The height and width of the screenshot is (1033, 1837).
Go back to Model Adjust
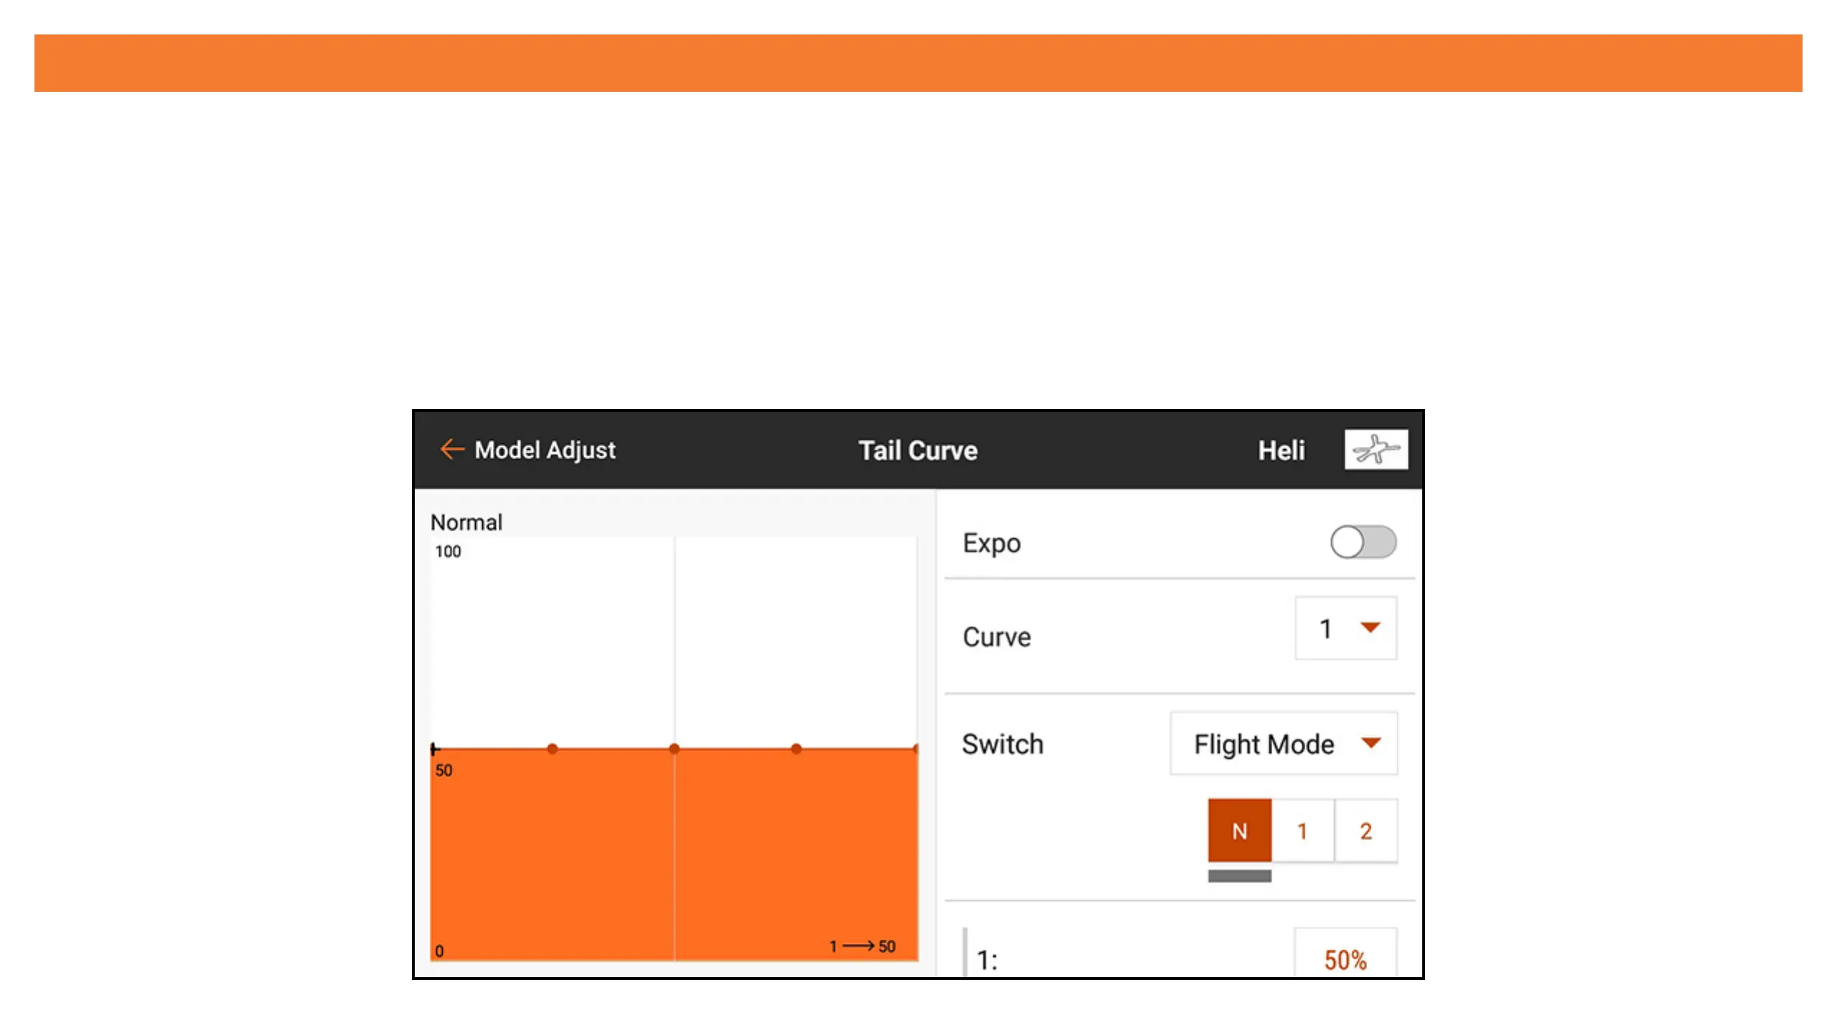(544, 450)
